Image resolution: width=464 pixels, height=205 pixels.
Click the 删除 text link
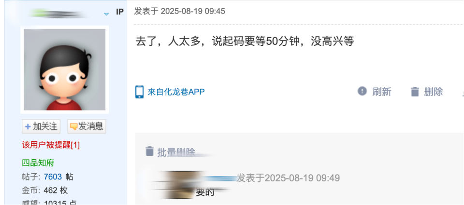click(x=433, y=92)
